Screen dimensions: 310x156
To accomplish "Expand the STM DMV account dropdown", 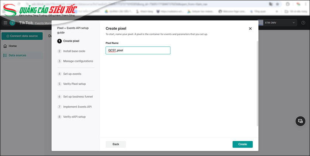I will 294,23.
